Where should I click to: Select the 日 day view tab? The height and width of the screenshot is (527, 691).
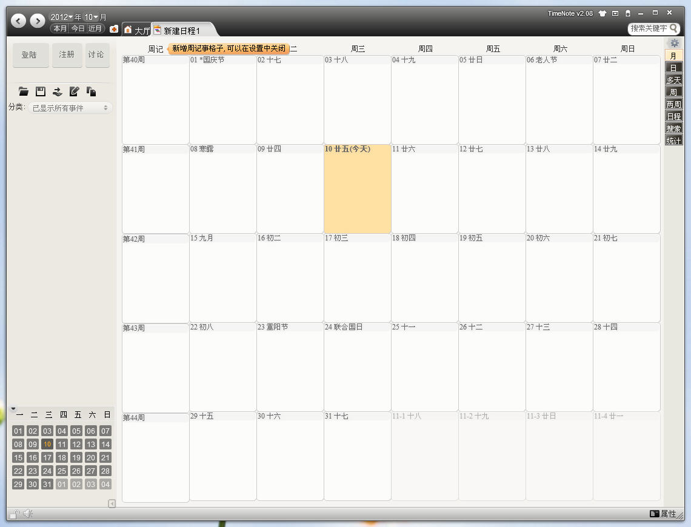pos(673,68)
